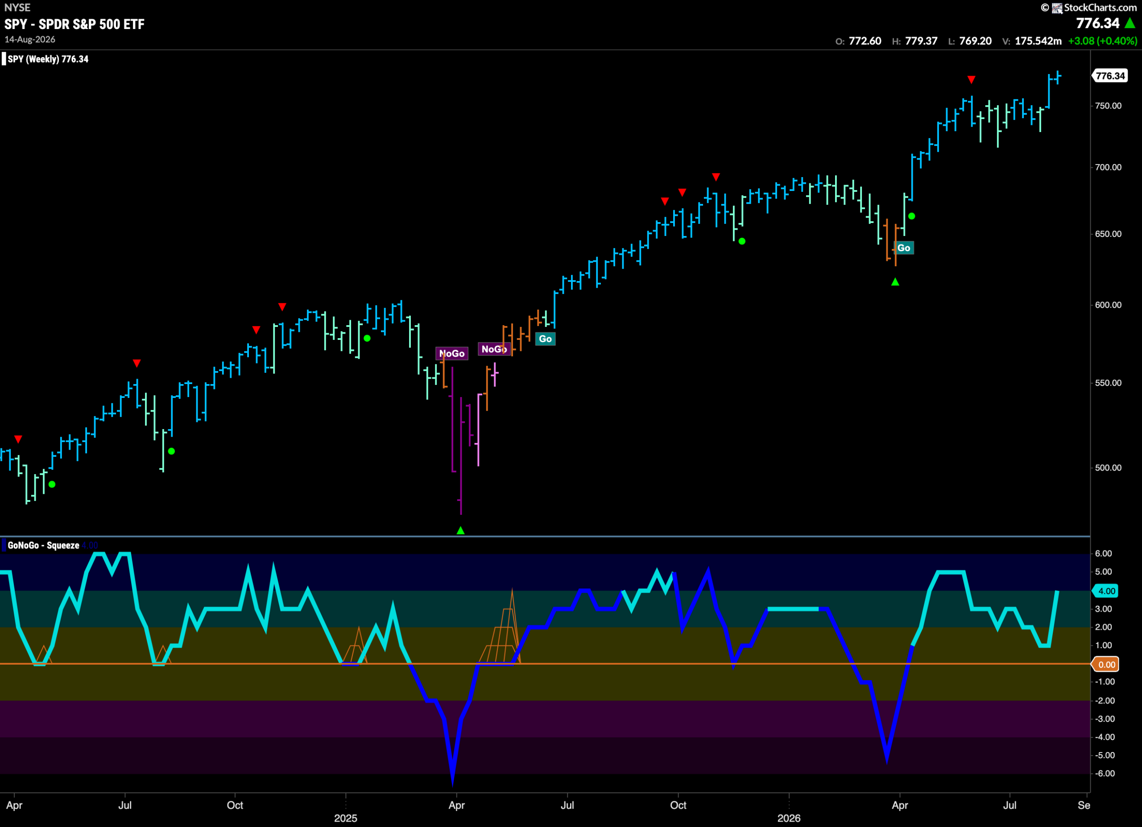This screenshot has height=827, width=1142.
Task: Click the green dot near the 2026 Go label
Action: 911,216
